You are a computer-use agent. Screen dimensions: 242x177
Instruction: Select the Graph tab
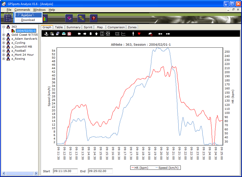pos(47,27)
